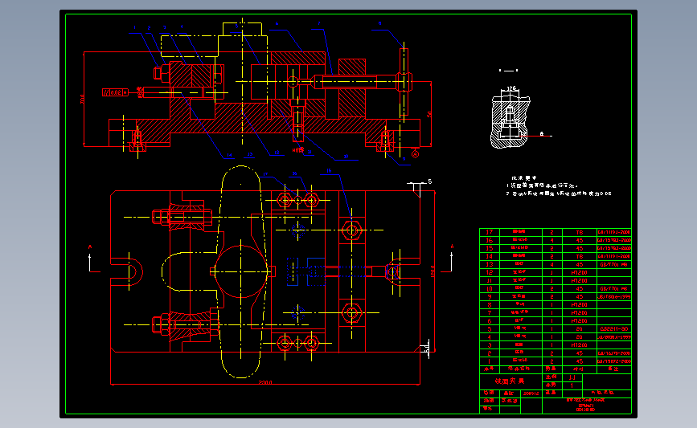Image resolution: width=697 pixels, height=428 pixels.
Task: Select part balloon 16 in plan view
Action: pyautogui.click(x=294, y=174)
